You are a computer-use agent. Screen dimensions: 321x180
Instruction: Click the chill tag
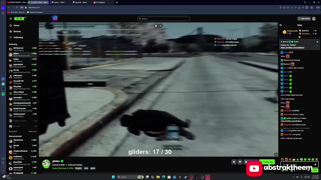86,168
